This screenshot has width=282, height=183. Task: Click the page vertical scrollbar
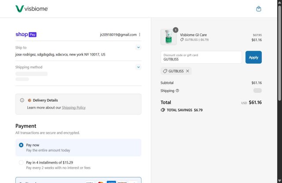[279, 53]
